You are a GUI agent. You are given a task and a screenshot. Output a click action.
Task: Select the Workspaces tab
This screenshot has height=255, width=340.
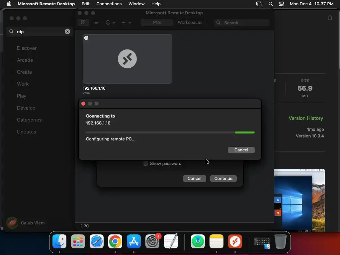pos(190,22)
